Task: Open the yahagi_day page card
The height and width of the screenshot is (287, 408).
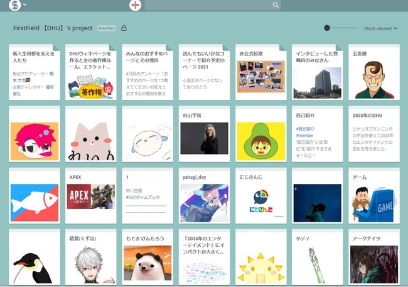Action: point(204,195)
